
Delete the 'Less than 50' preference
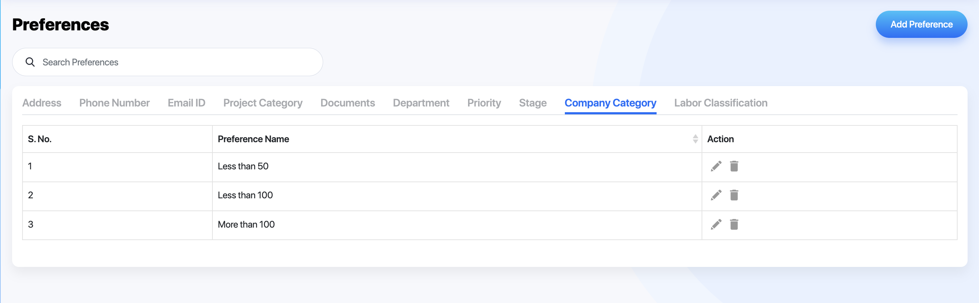[x=734, y=166]
